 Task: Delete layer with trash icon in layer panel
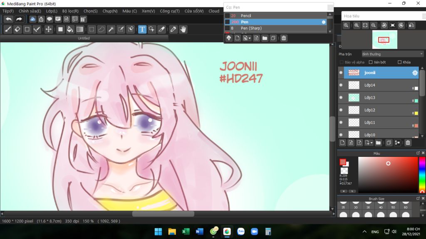coord(408,143)
